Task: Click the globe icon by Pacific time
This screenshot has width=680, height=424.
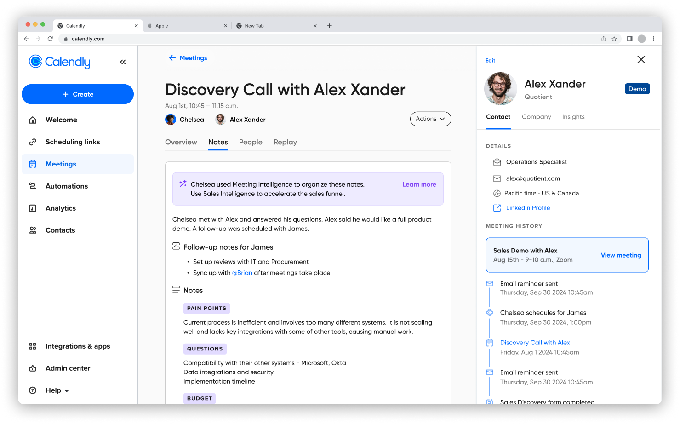Action: click(x=497, y=194)
